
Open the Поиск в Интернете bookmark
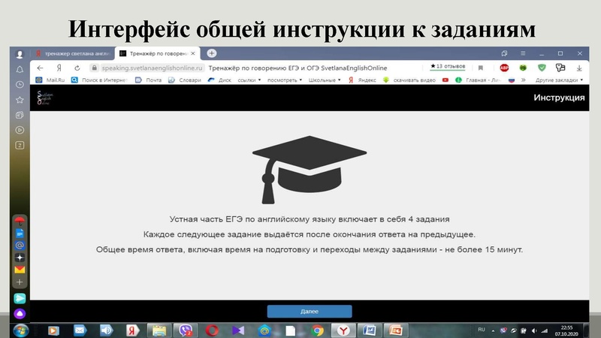click(99, 80)
